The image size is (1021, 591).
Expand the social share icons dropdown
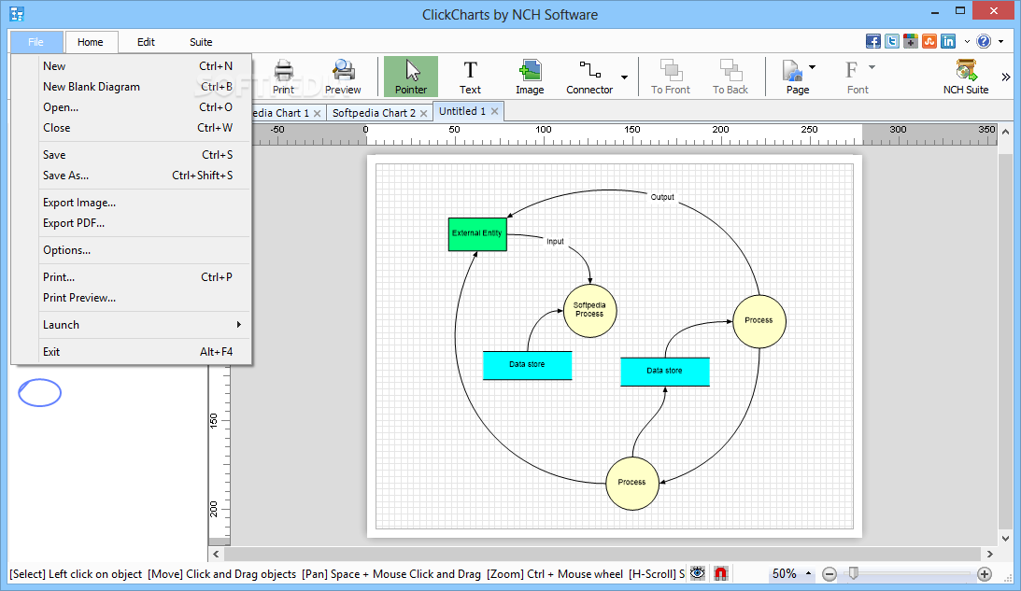point(967,42)
